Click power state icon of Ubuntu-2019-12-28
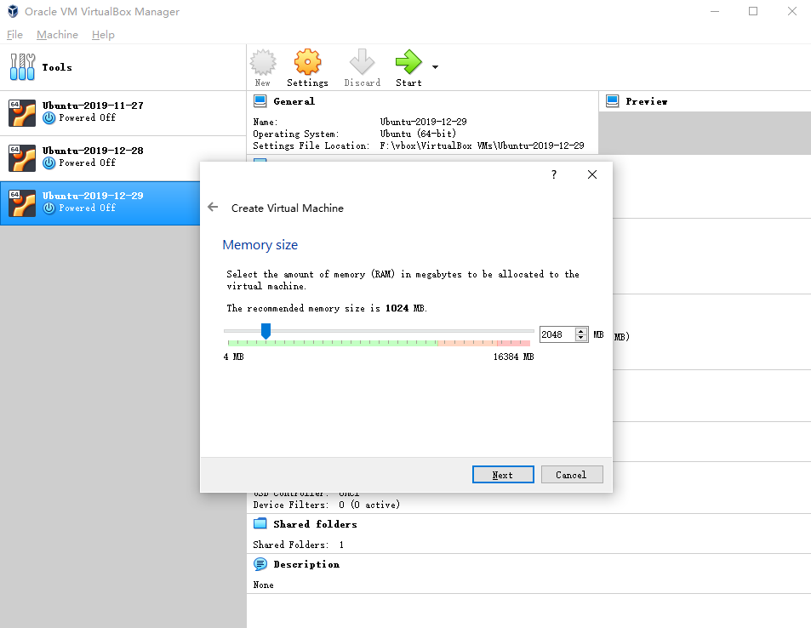The image size is (811, 628). tap(49, 163)
